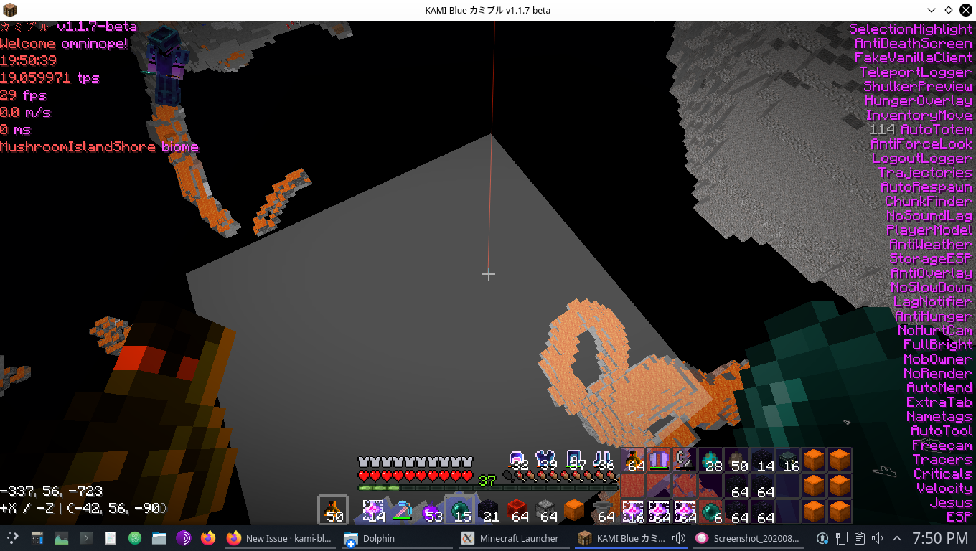Select the obsidian hotbar stack of 21
The width and height of the screenshot is (976, 551).
click(488, 510)
